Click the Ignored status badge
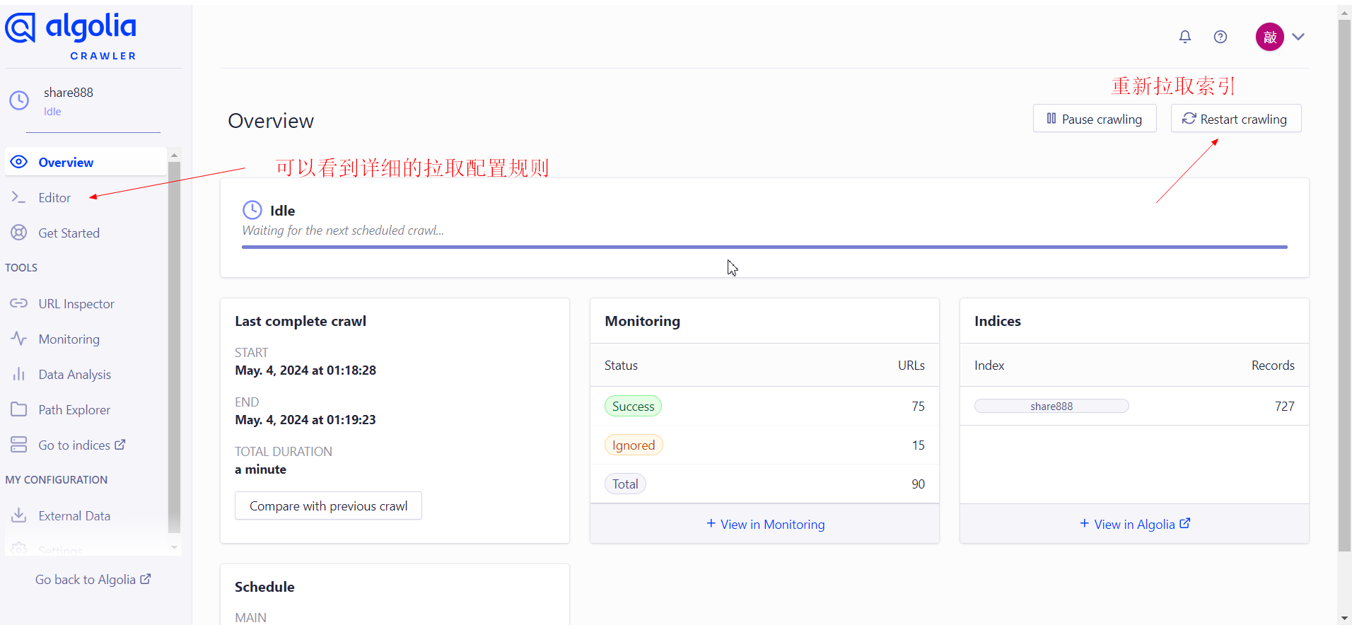This screenshot has width=1352, height=625. [x=634, y=445]
